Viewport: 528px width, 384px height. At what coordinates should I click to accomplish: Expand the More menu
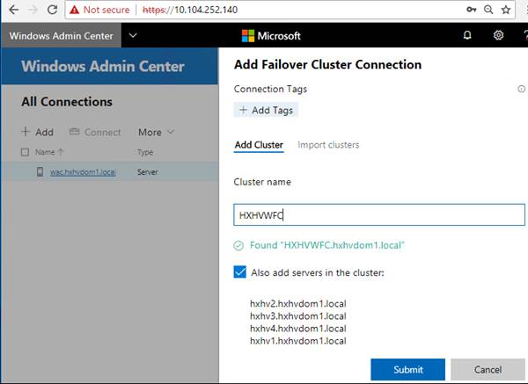click(x=157, y=133)
